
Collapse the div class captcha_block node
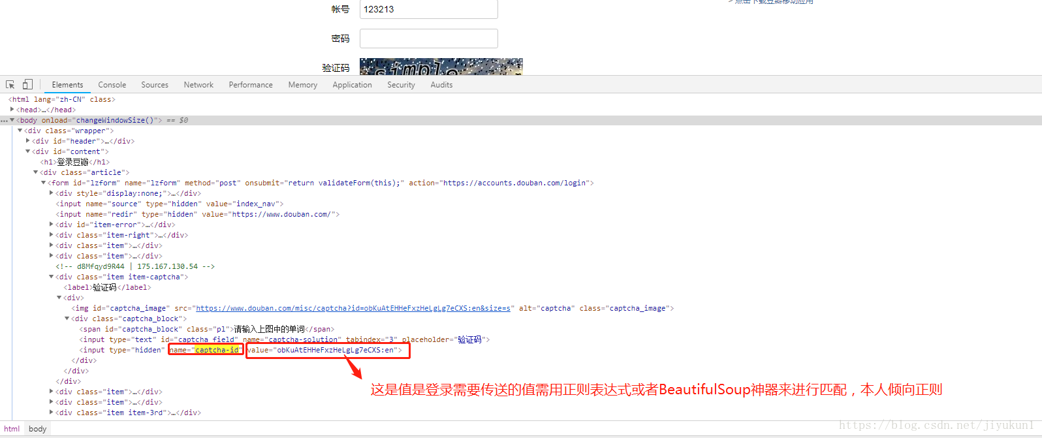[67, 319]
